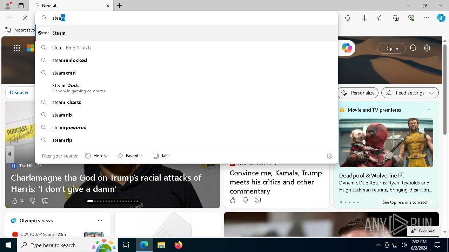Stop loading the page

(25, 18)
